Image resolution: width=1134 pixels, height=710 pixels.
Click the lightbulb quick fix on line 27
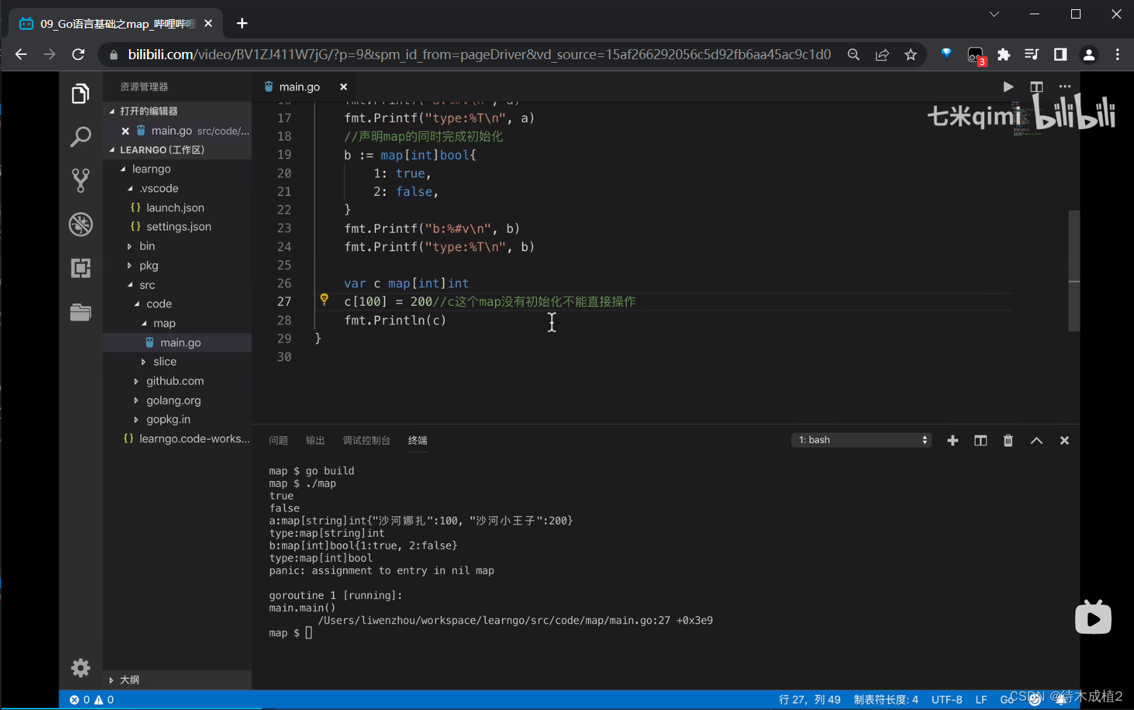click(324, 299)
